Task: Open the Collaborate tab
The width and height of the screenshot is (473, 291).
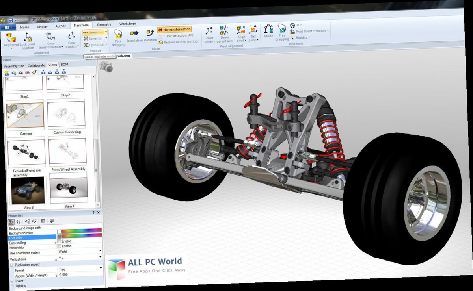Action: [x=36, y=65]
